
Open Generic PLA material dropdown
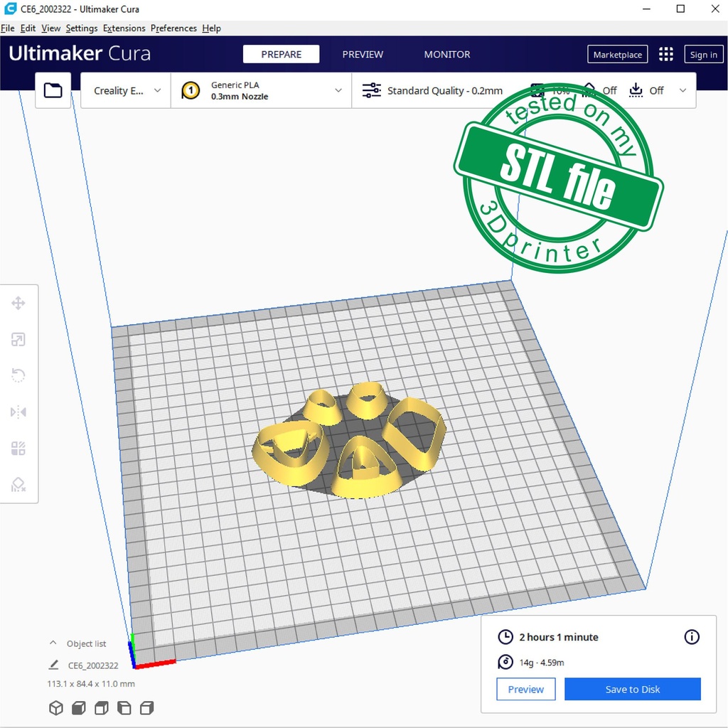[262, 91]
